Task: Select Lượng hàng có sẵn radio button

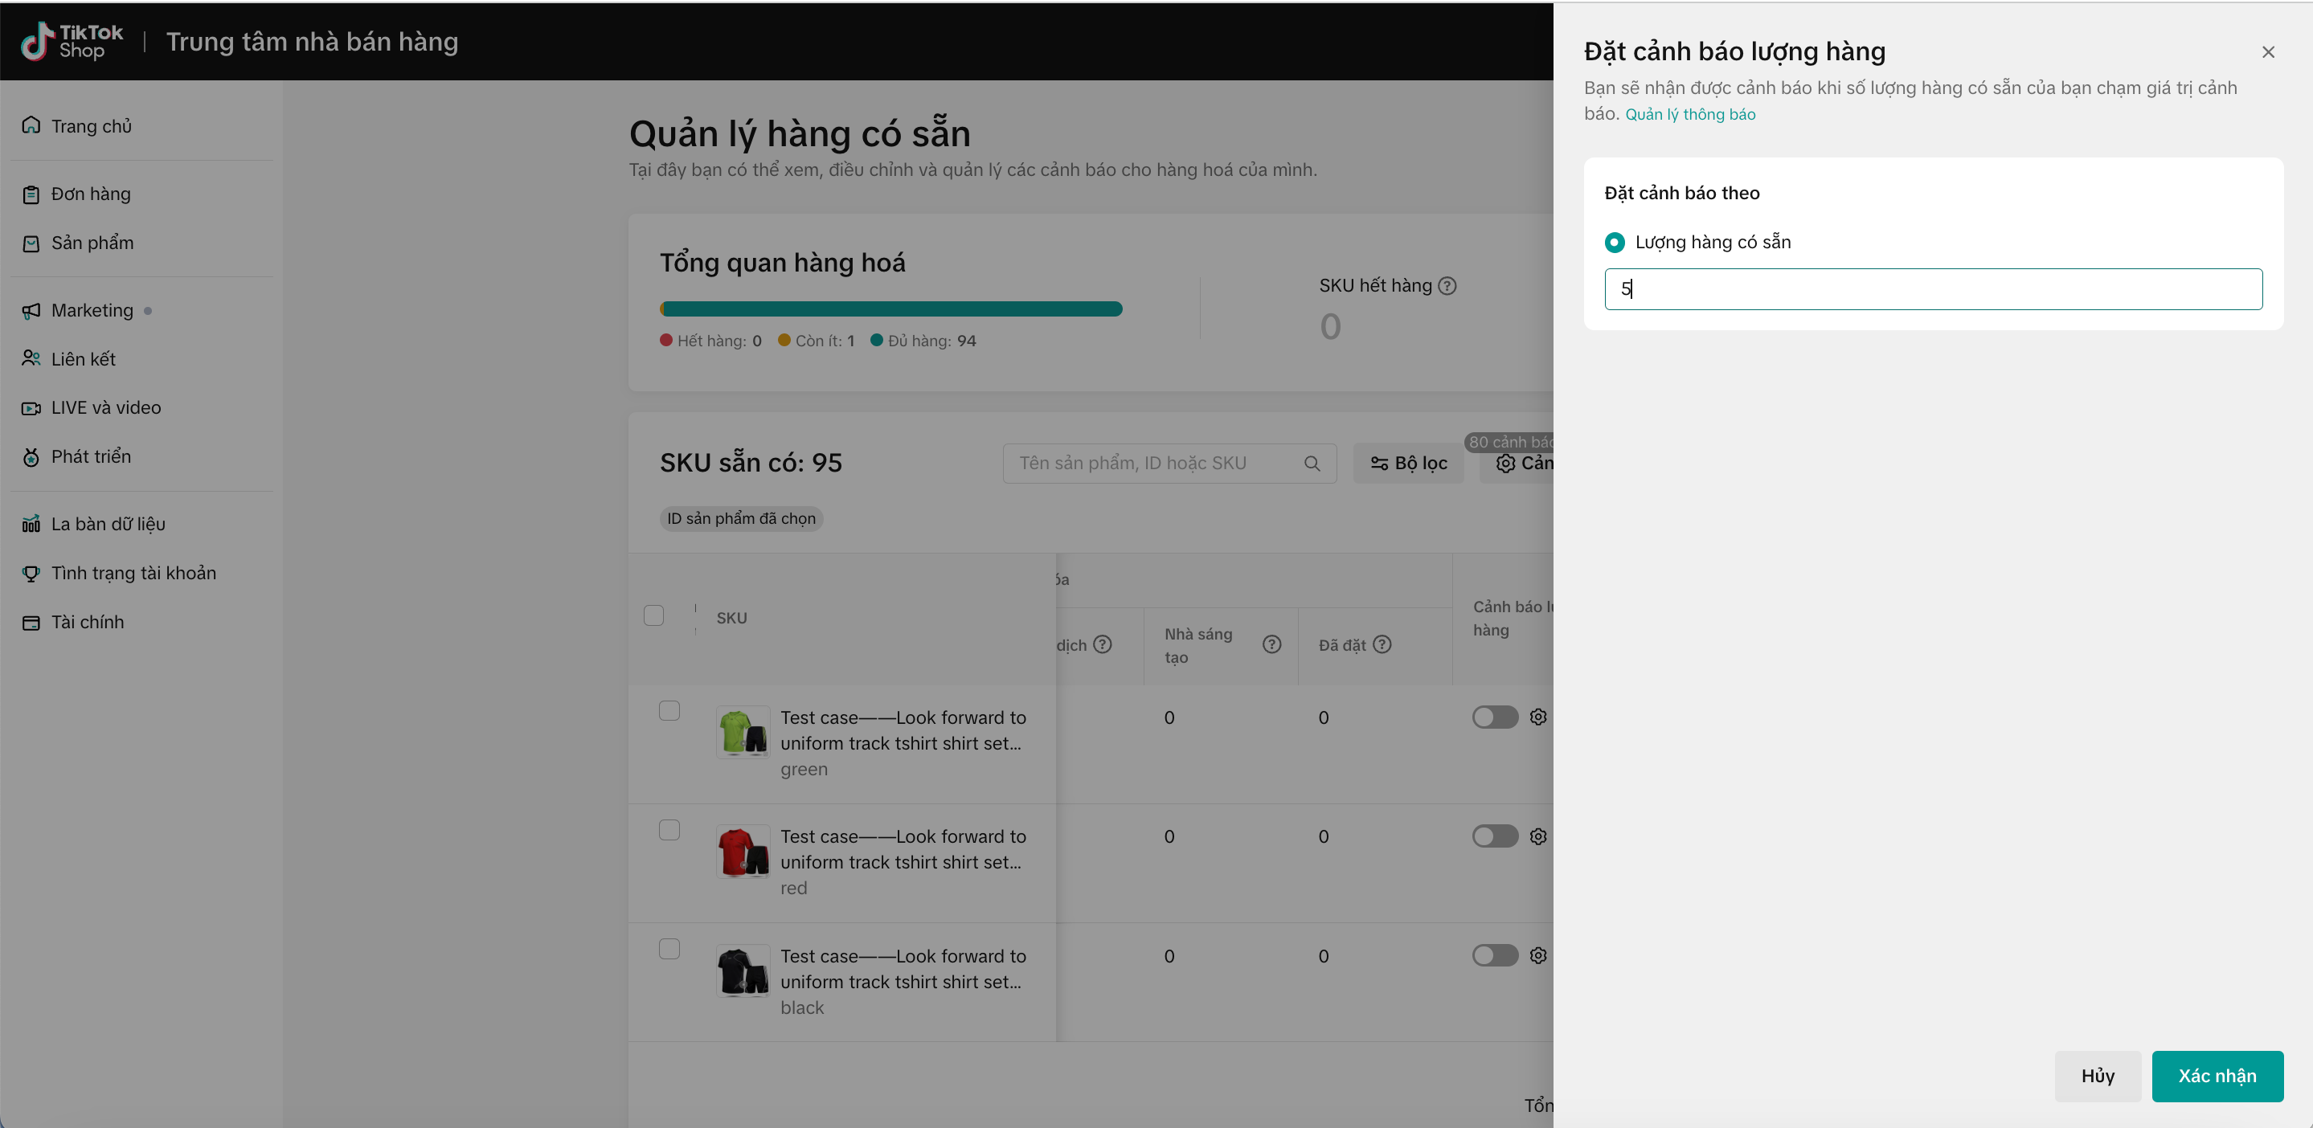Action: click(1615, 243)
